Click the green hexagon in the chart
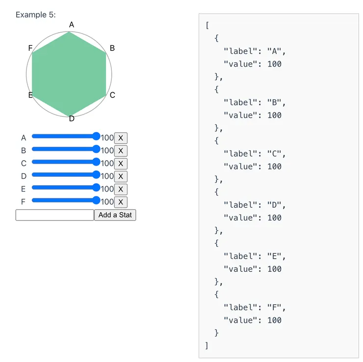This screenshot has height=362, width=363. (69, 74)
